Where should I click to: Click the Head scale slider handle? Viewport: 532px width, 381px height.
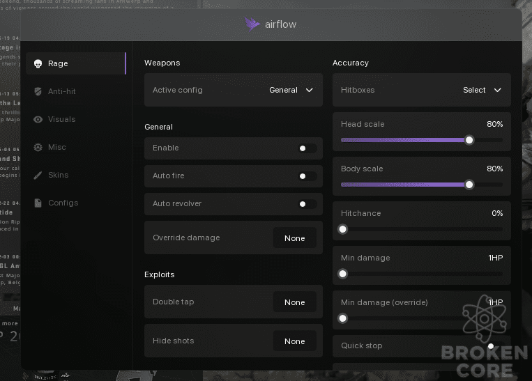click(469, 140)
